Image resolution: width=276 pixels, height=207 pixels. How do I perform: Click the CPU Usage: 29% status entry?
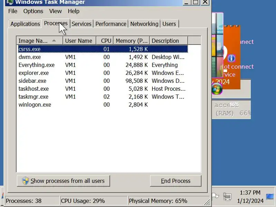pyautogui.click(x=93, y=201)
